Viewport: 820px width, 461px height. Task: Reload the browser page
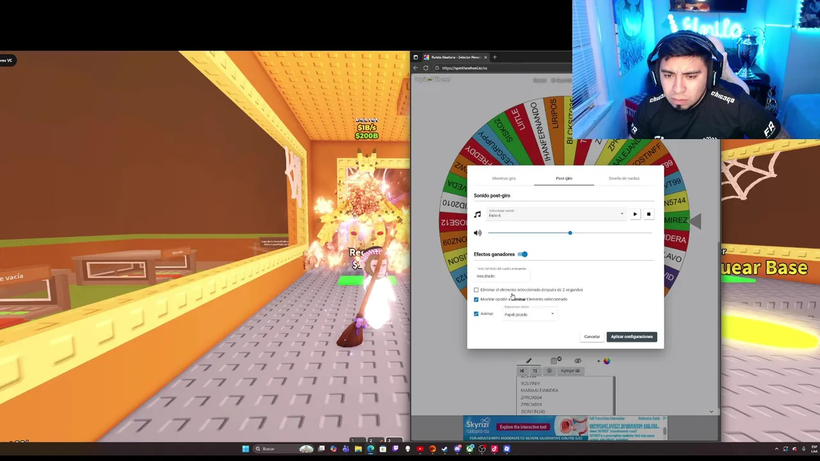click(425, 68)
